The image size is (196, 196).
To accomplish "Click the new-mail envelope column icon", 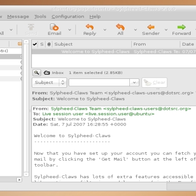I will tap(20, 44).
